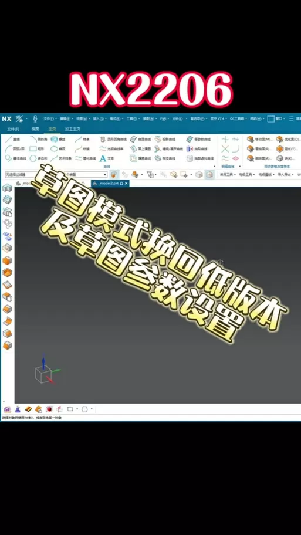Click the 抽取曲线 extract curve tool
Image resolution: width=301 pixels, height=535 pixels.
pyautogui.click(x=198, y=149)
